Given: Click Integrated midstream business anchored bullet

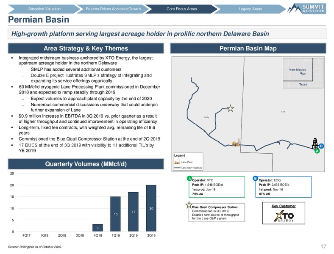Looking at the screenshot, I should coord(86,61).
